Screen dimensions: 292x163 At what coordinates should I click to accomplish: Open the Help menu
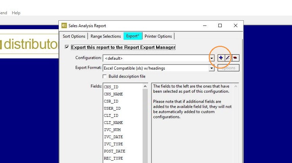(x=16, y=13)
